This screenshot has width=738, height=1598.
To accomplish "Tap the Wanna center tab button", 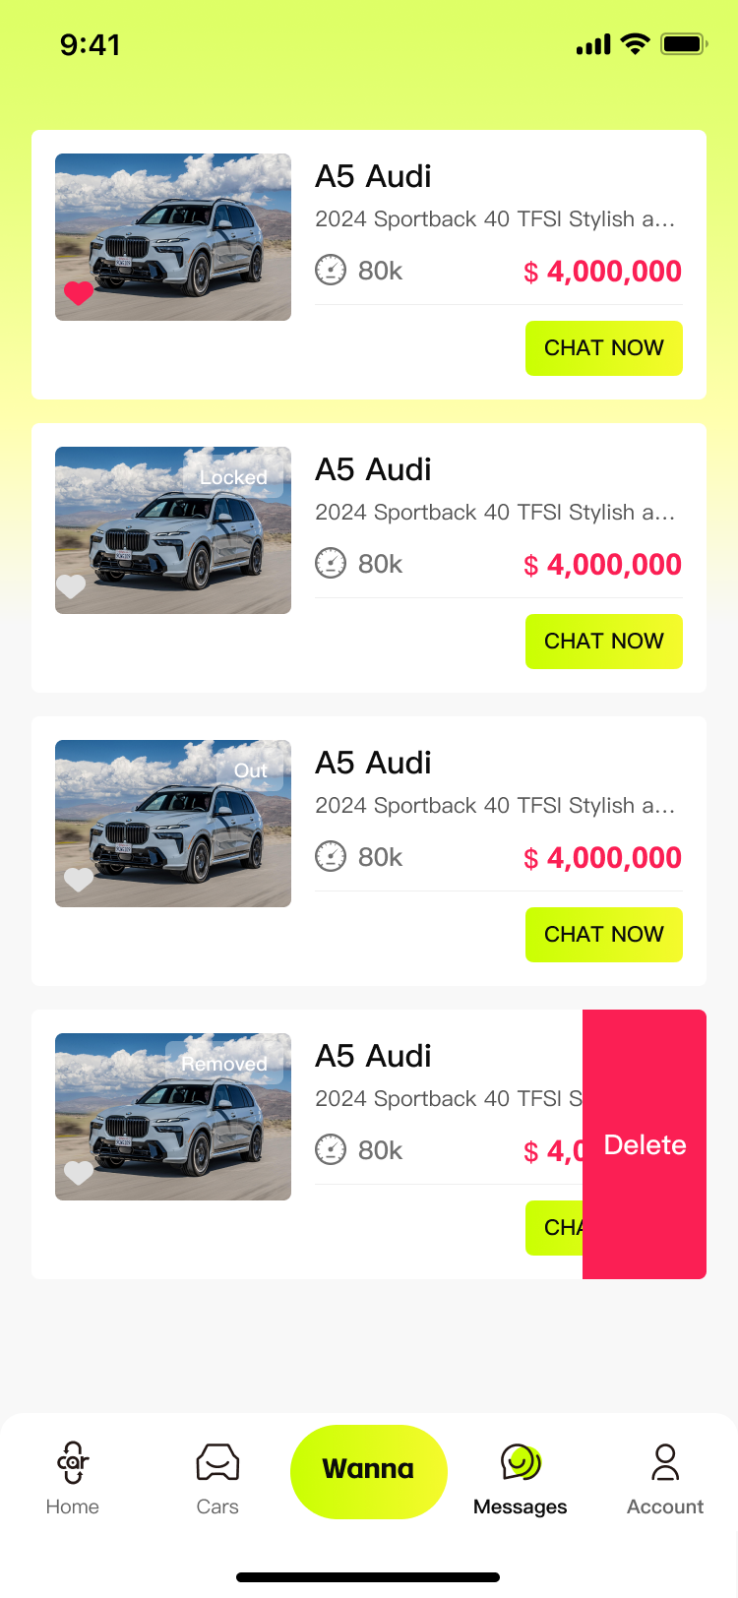I will point(369,1471).
